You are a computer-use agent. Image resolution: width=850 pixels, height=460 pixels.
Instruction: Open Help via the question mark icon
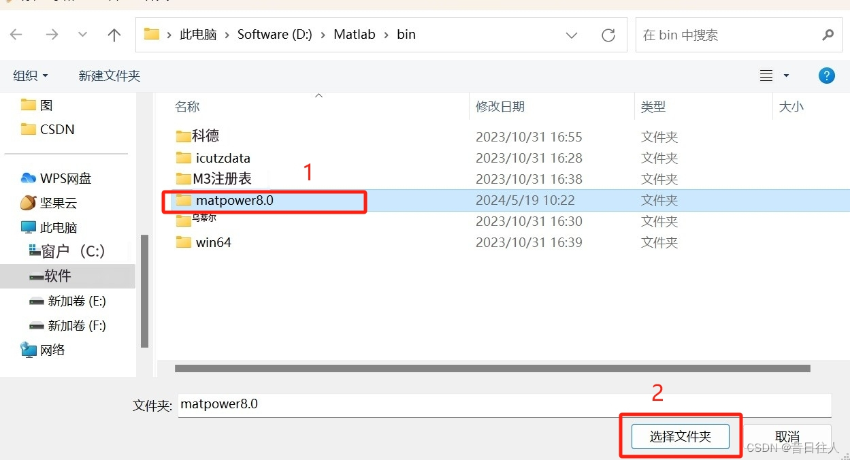(x=826, y=75)
